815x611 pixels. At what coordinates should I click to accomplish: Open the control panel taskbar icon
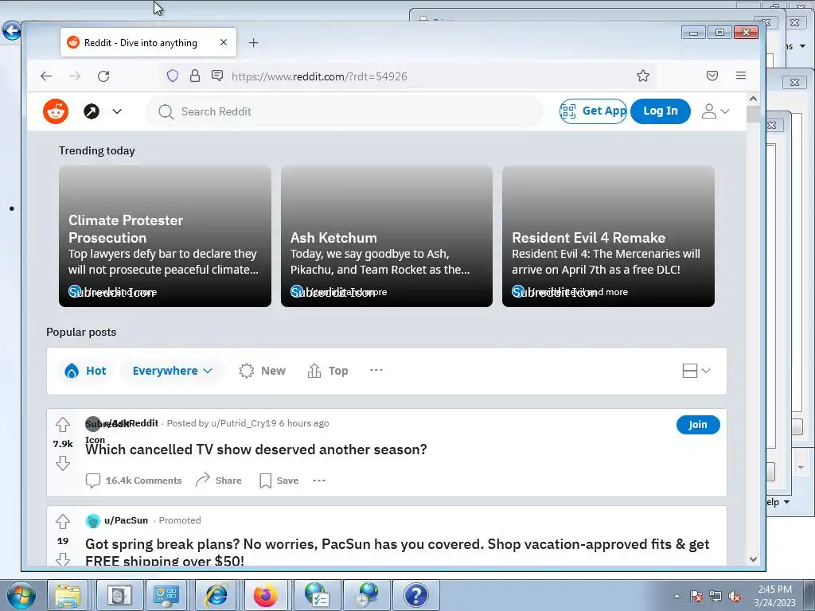166,595
